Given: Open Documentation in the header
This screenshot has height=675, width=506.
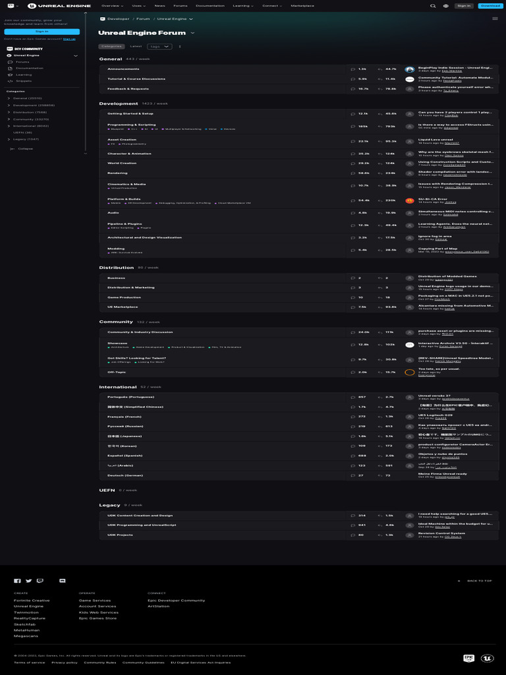Looking at the screenshot, I should click(x=210, y=6).
